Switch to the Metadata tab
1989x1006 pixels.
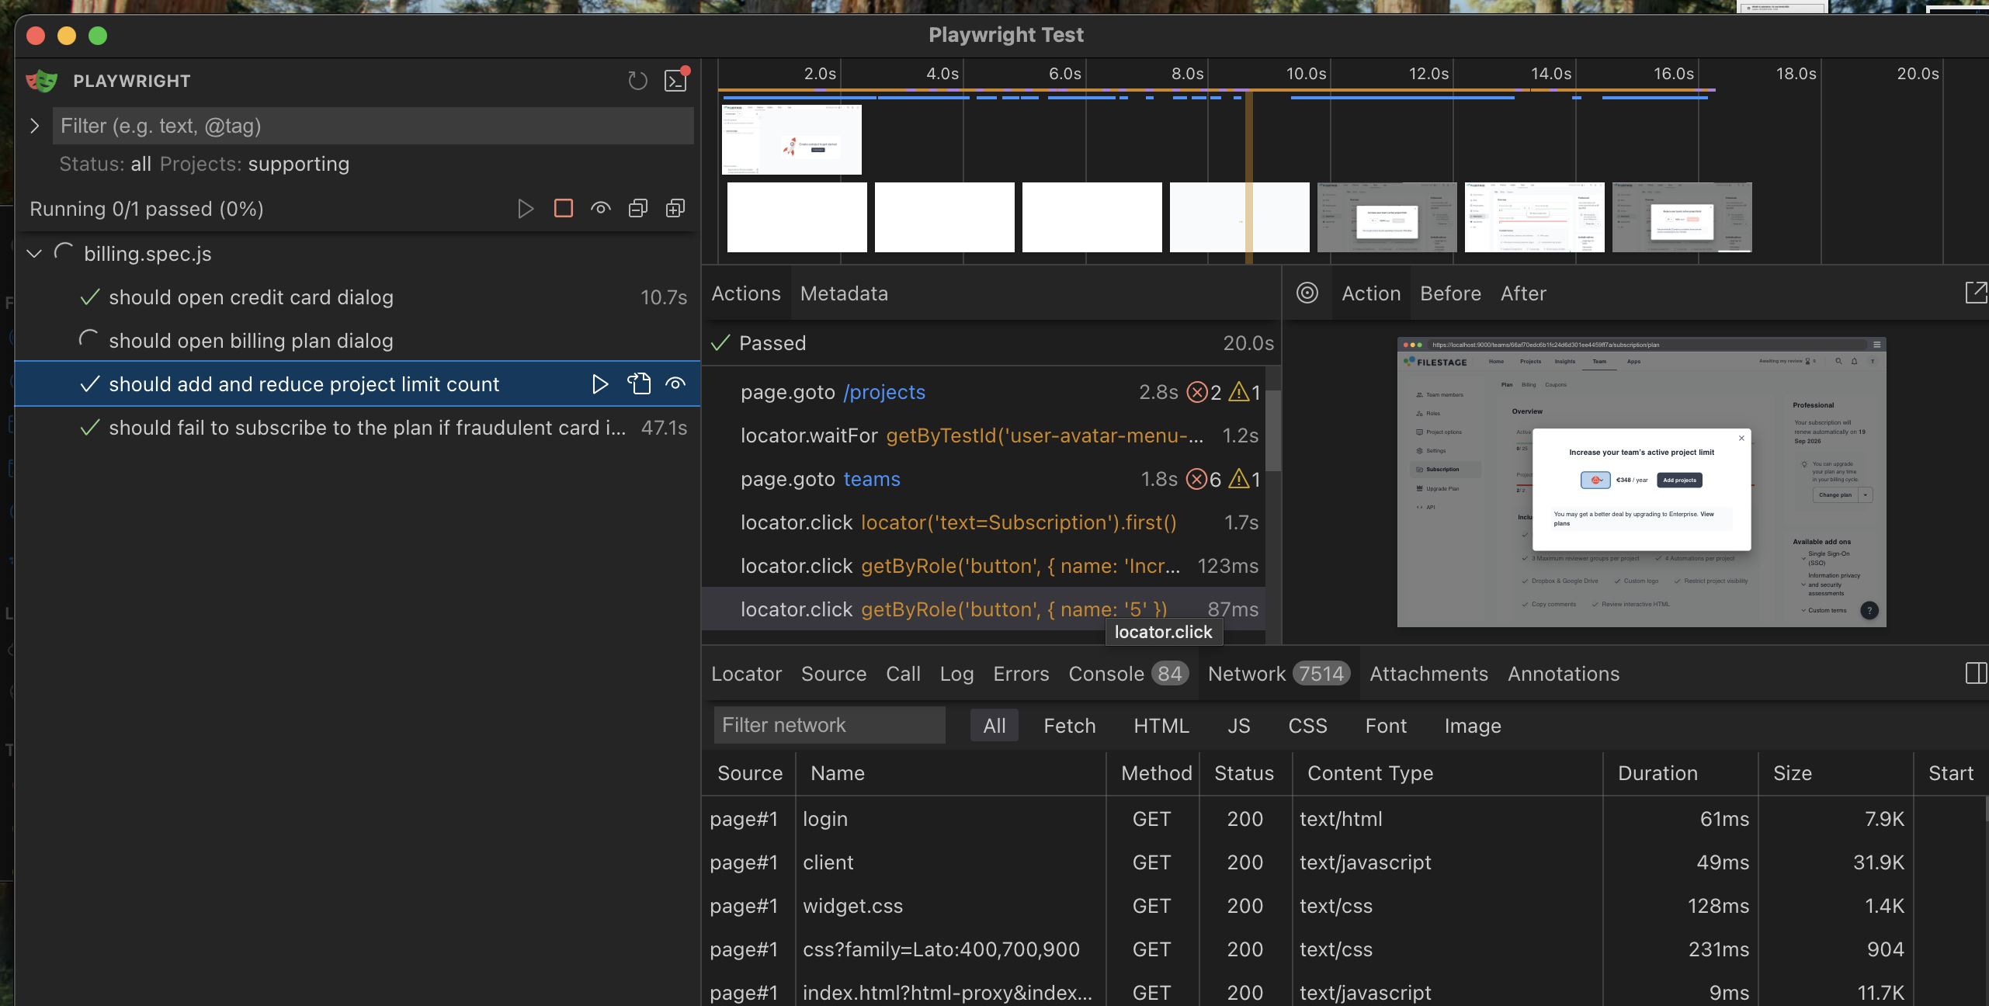click(x=844, y=293)
